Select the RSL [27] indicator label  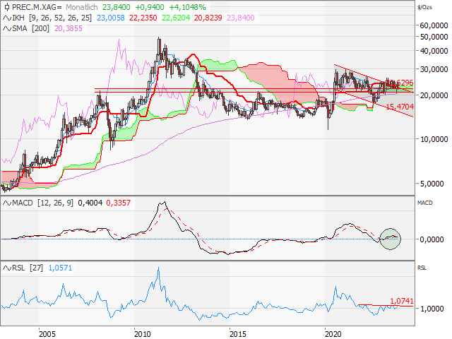point(28,268)
